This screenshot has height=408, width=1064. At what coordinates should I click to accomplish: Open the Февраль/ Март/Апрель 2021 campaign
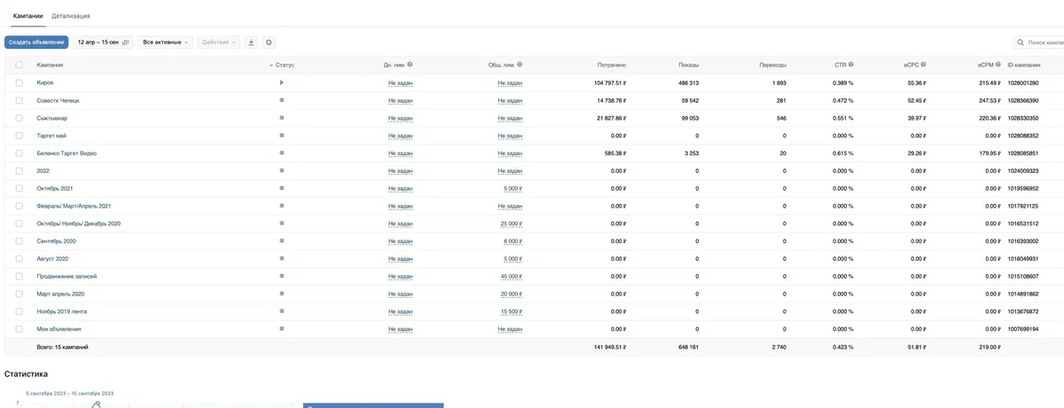(x=74, y=206)
